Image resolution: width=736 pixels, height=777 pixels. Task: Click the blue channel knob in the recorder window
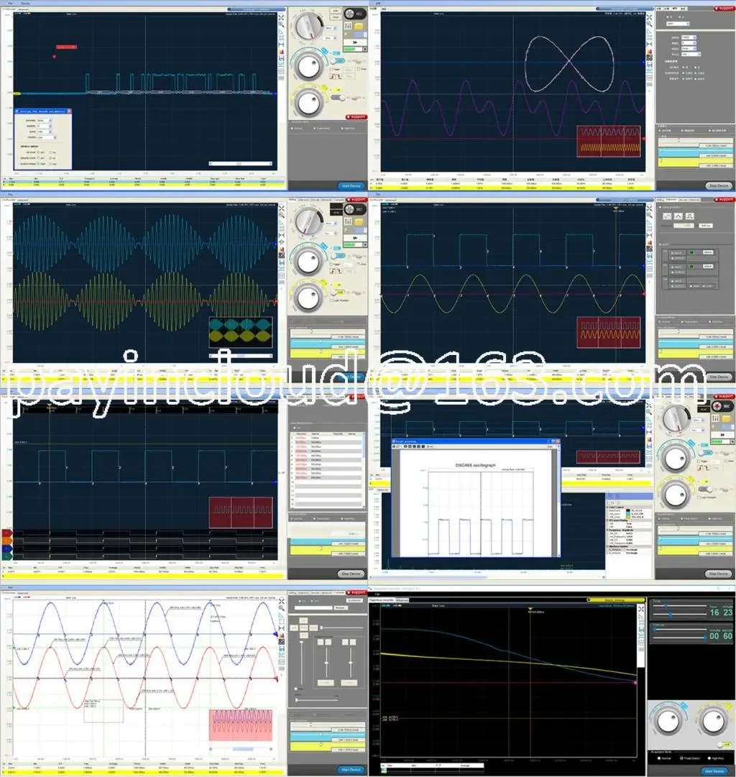(669, 722)
